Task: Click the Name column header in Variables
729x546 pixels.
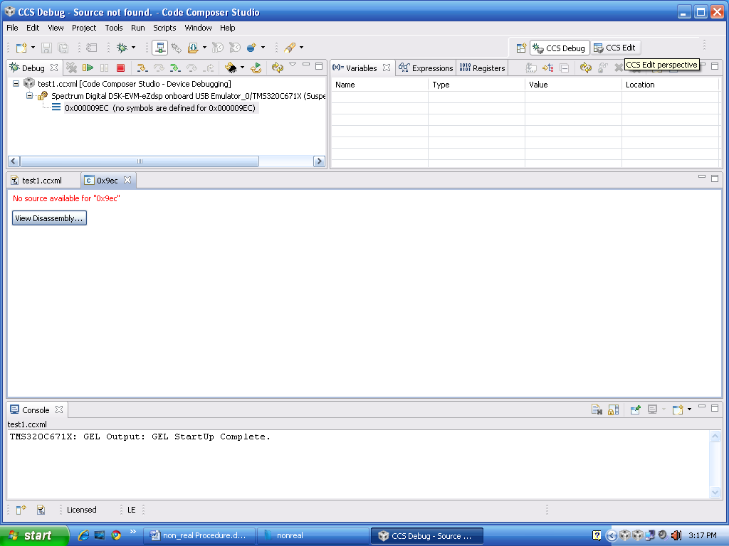Action: click(x=379, y=85)
